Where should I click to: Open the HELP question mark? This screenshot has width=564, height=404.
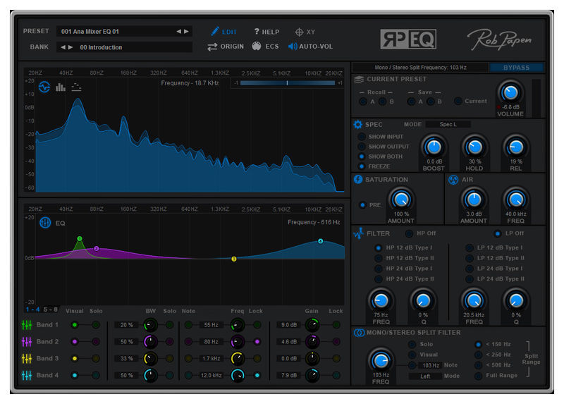(x=257, y=31)
